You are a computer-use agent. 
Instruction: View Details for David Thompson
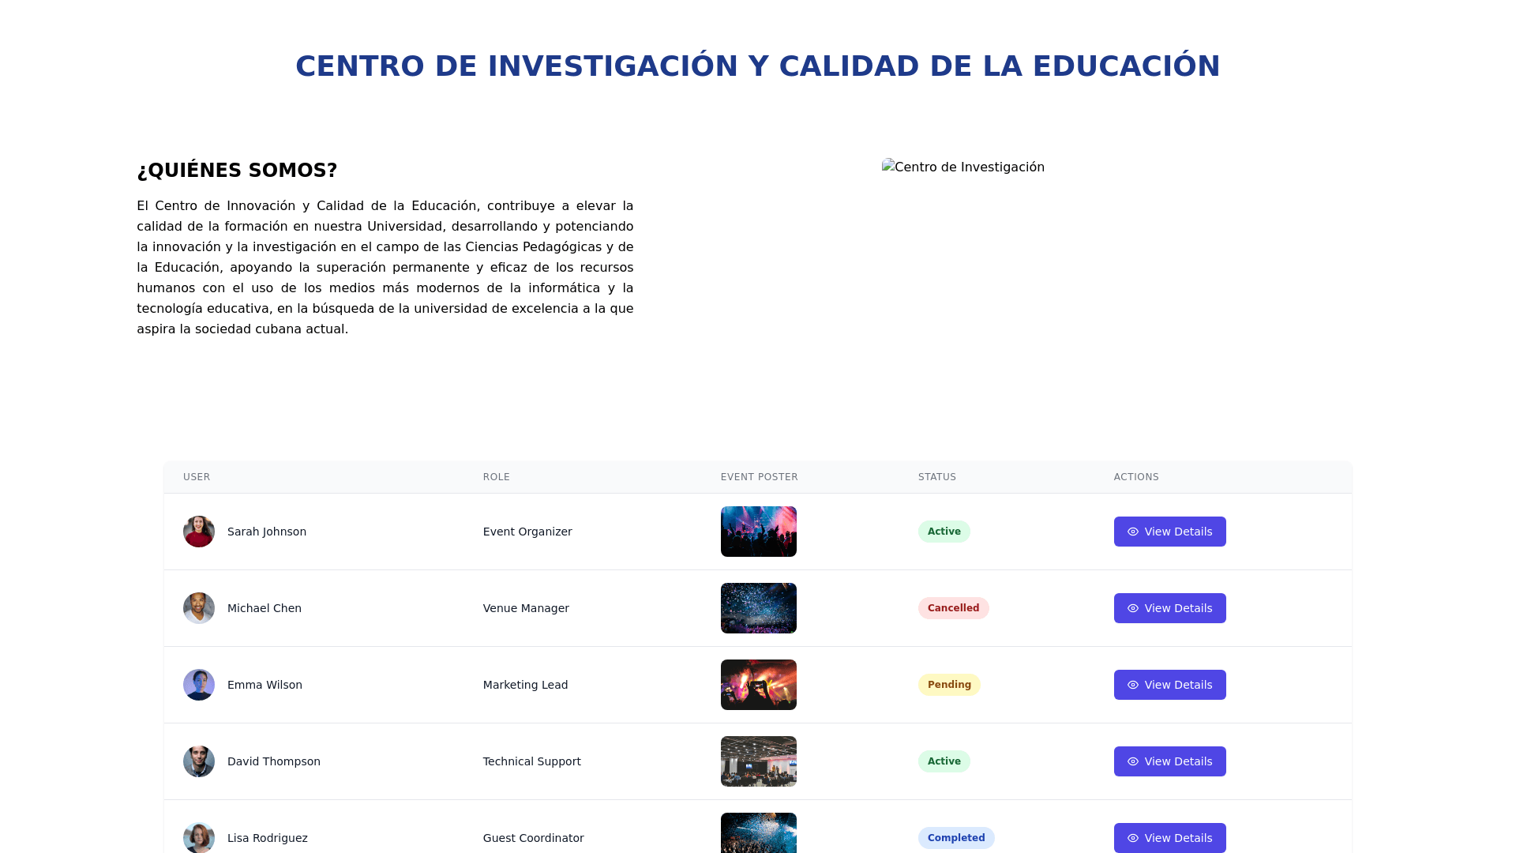[x=1169, y=761]
